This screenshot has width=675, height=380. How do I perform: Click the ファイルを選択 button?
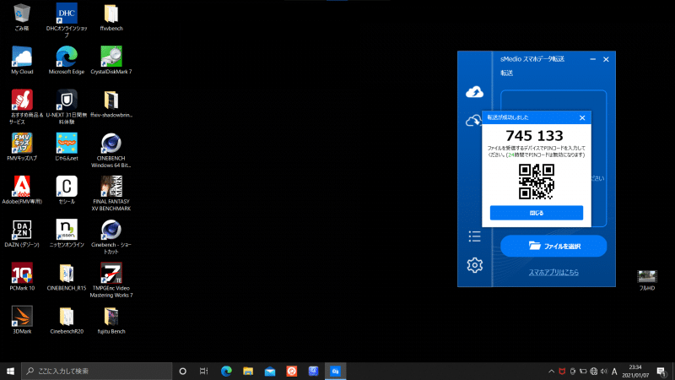point(553,246)
